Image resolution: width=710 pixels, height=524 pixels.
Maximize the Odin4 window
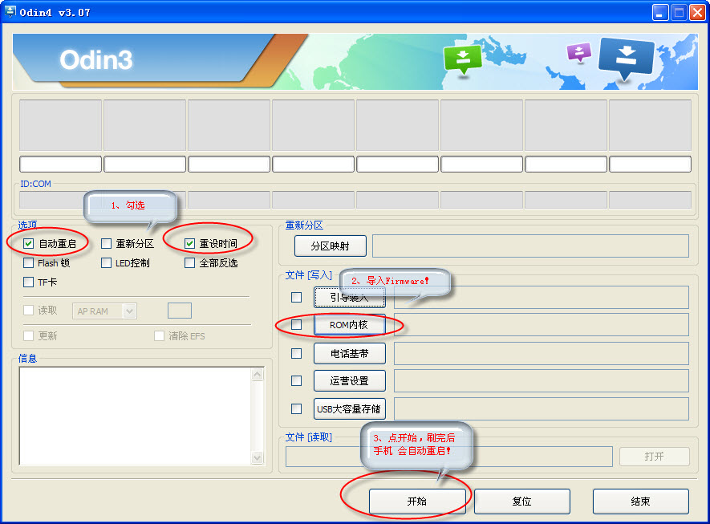679,12
